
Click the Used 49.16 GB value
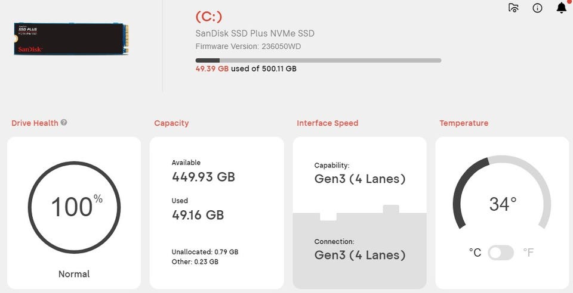click(x=198, y=215)
